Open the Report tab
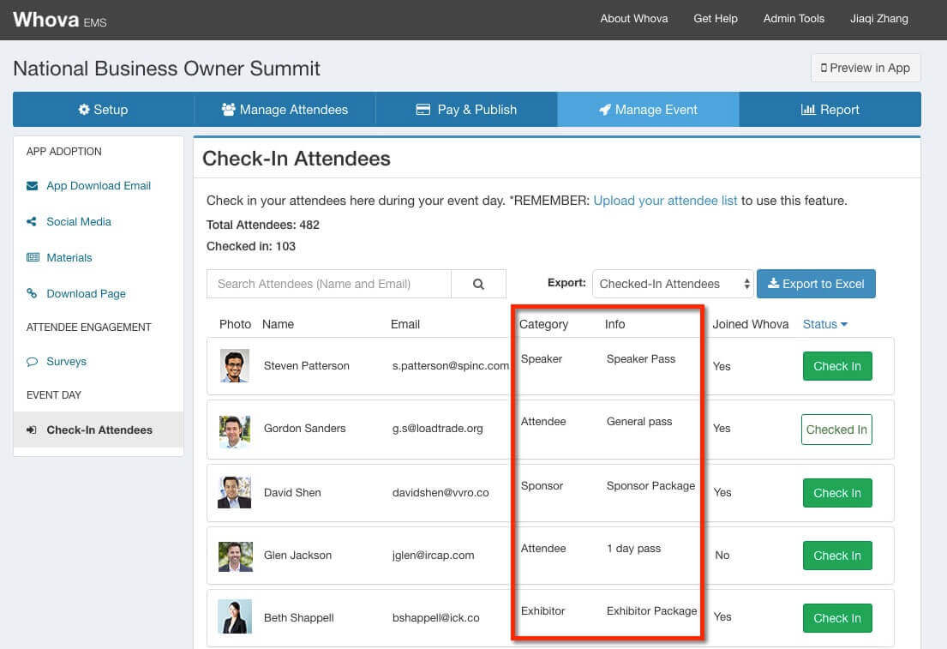This screenshot has width=947, height=649. coord(830,110)
